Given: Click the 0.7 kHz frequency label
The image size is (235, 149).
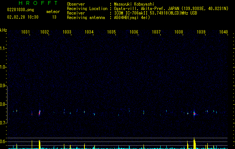Looking at the screenshot, I should (x=3, y=123).
